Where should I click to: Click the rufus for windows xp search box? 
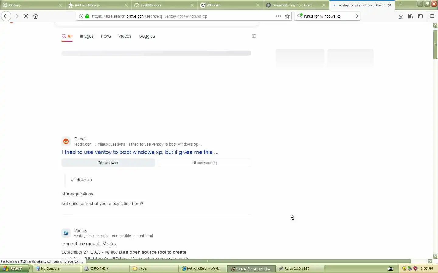click(327, 16)
